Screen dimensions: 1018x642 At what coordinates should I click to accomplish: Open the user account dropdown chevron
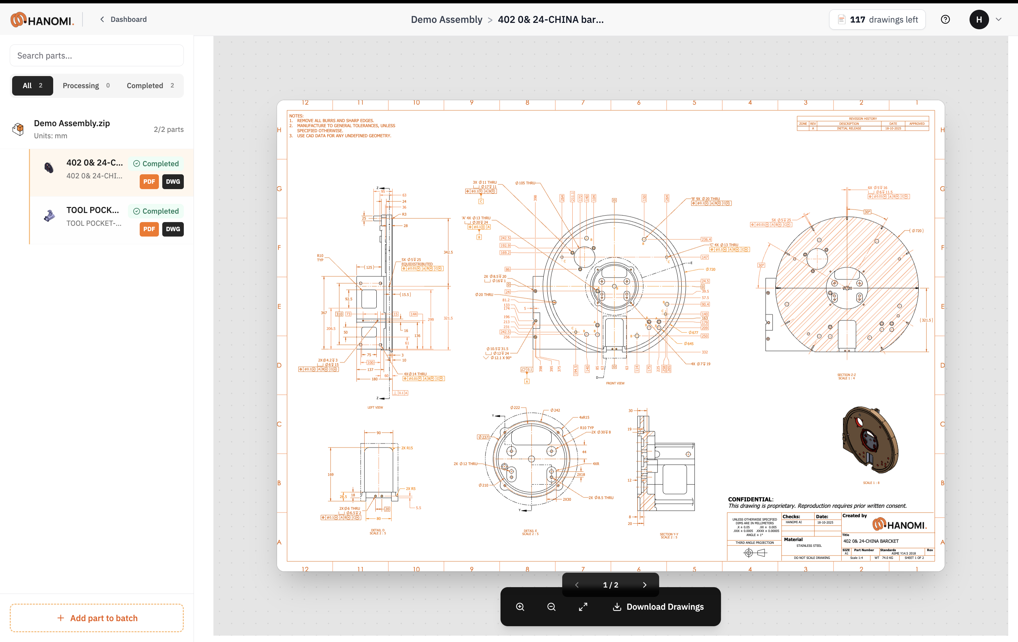(998, 20)
